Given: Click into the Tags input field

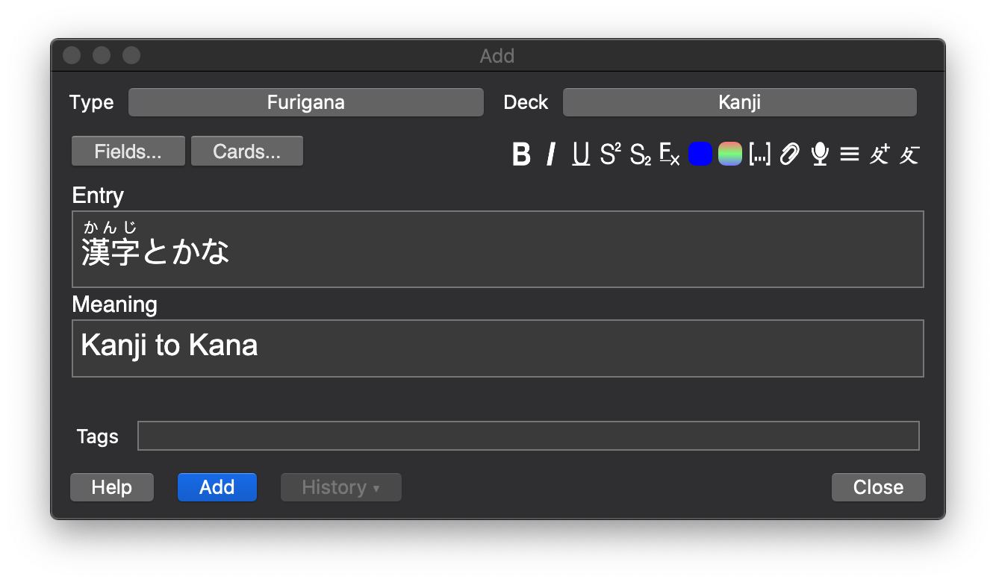Looking at the screenshot, I should (x=528, y=436).
